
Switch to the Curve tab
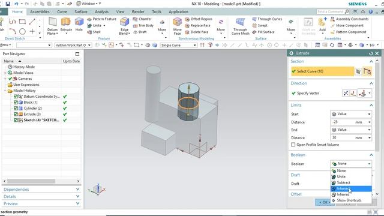click(x=62, y=12)
